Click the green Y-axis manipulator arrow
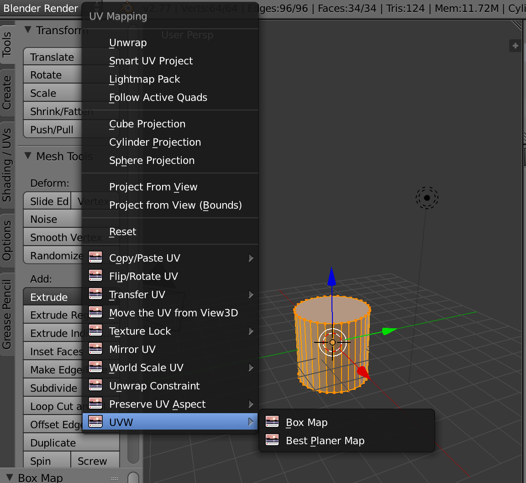 coord(389,331)
